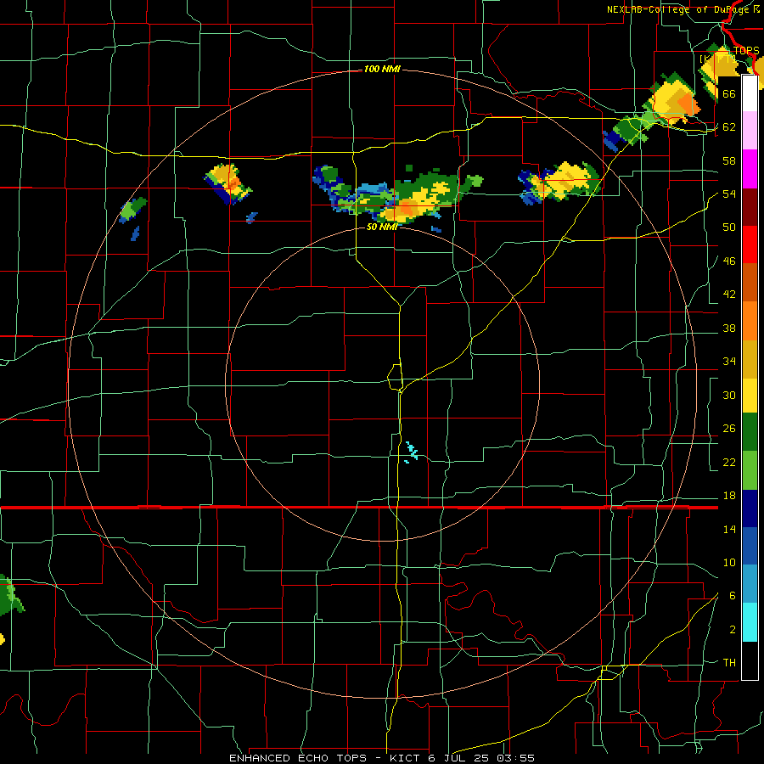Click the legend value "50"
Image resolution: width=764 pixels, height=764 pixels.
tap(729, 228)
